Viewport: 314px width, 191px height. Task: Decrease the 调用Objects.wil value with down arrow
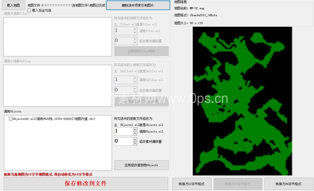point(135,133)
